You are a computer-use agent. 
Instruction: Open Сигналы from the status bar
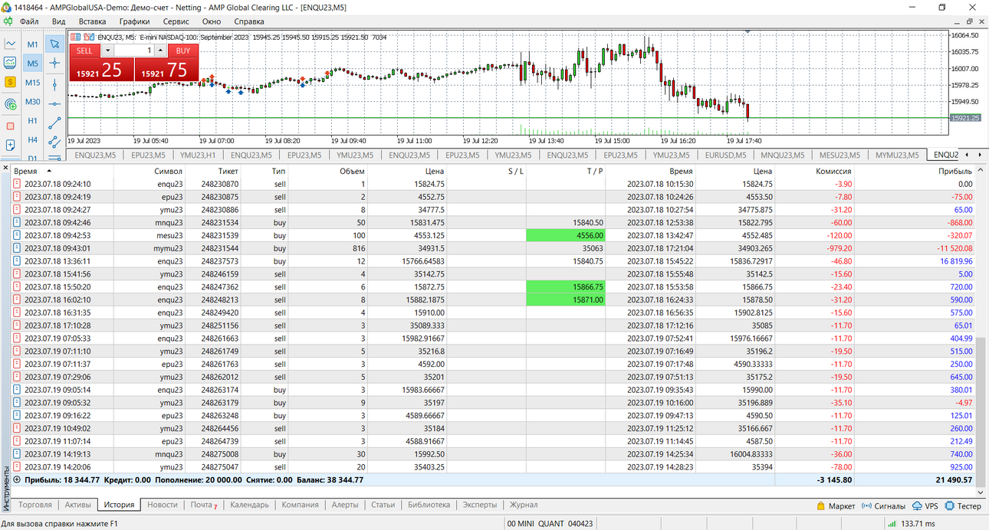pos(884,506)
